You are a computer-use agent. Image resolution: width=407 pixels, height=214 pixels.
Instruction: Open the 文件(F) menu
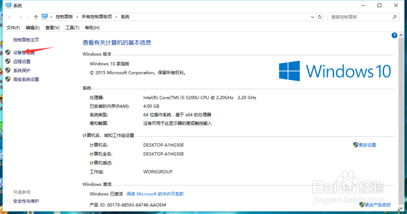pos(13,28)
